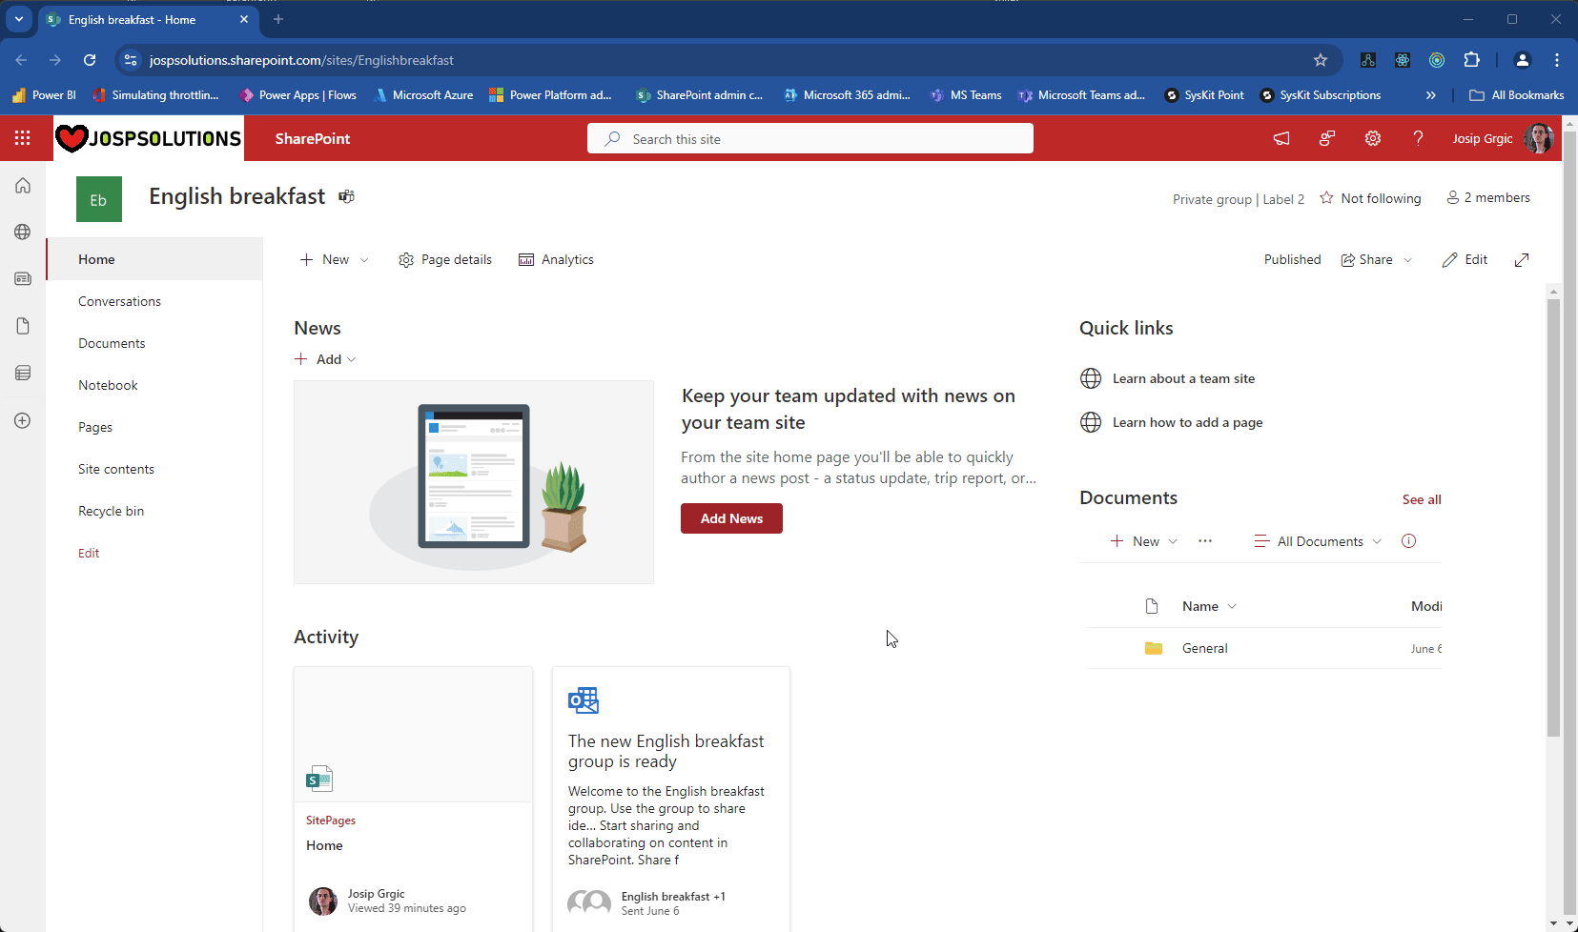Screen dimensions: 1578x932
Task: Open the share connections icon in the header
Action: pos(1327,138)
